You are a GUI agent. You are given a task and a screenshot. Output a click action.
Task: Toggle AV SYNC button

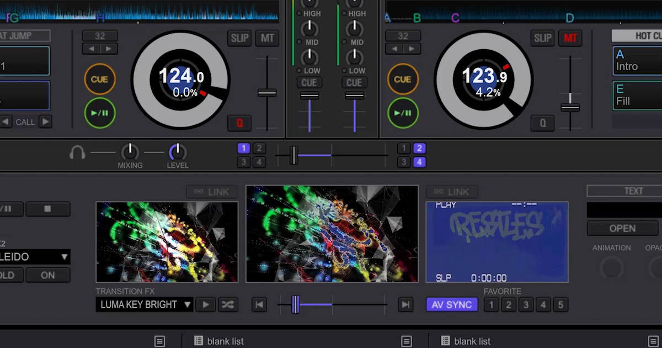(x=451, y=304)
